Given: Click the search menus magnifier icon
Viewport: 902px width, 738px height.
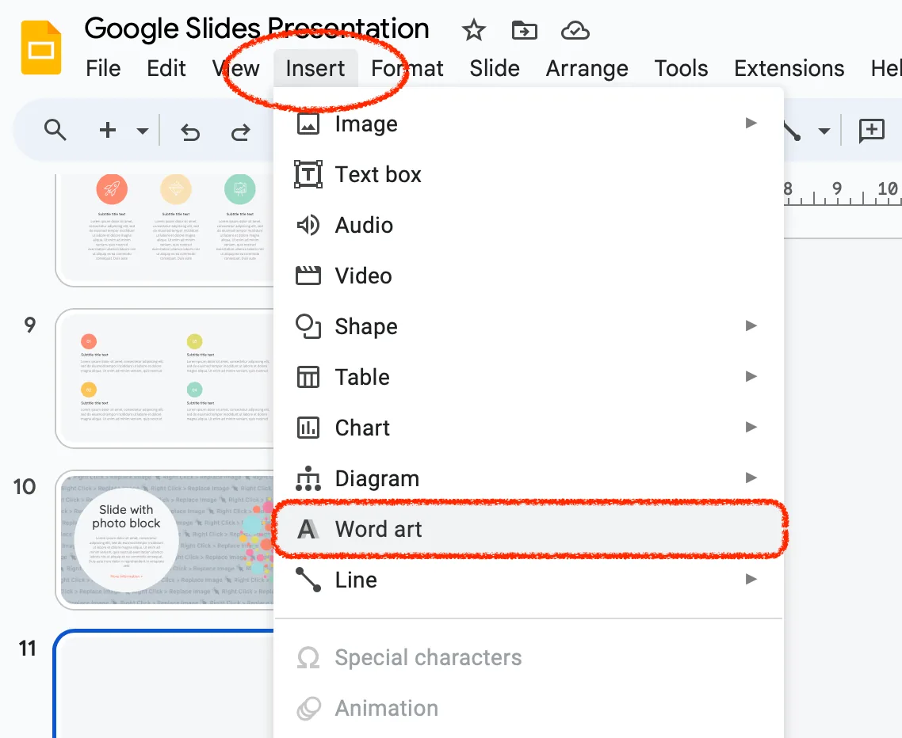Looking at the screenshot, I should [x=55, y=131].
